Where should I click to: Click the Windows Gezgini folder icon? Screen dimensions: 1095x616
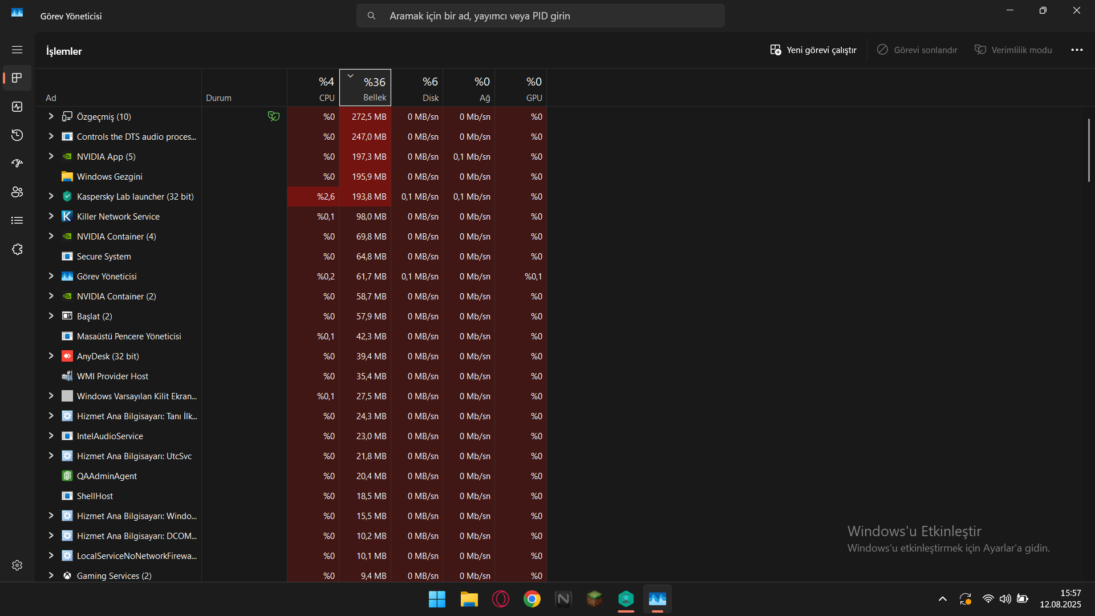[x=67, y=177]
